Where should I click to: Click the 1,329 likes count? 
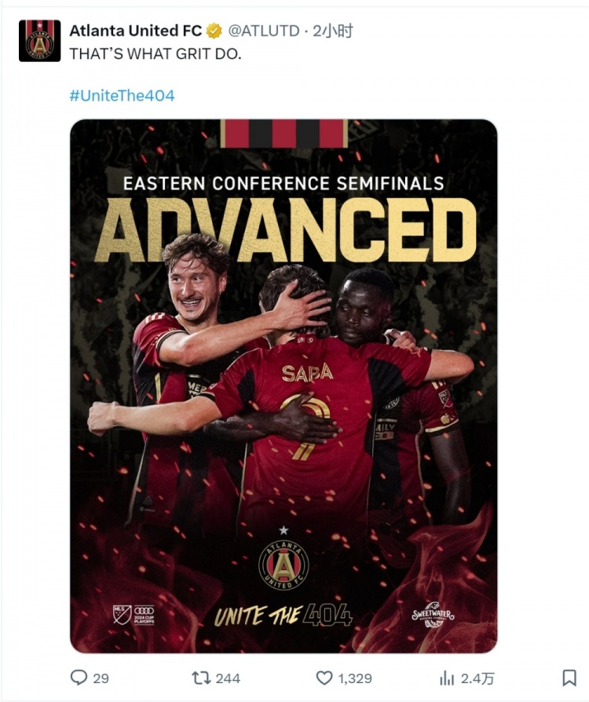click(355, 678)
